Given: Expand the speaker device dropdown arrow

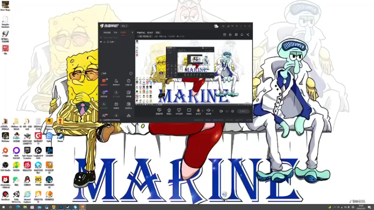Looking at the screenshot, I should tap(213, 111).
